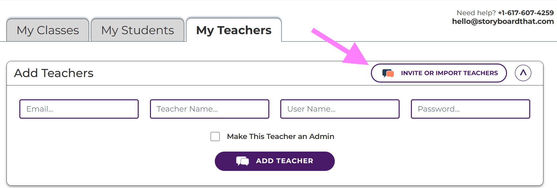Select the User Name text box
Image resolution: width=557 pixels, height=188 pixels.
(x=340, y=109)
